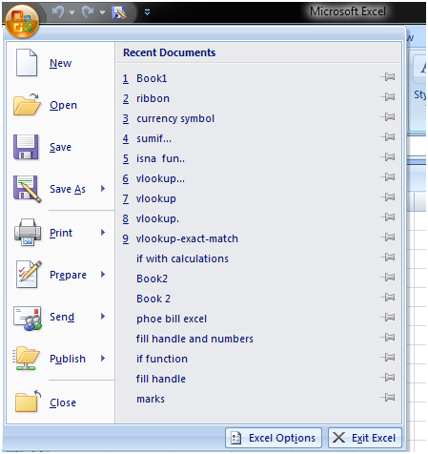Expand the Publish submenu arrow

click(103, 359)
